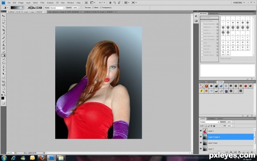Screen dimensions: 257x161
Task: Click the gradient preview bar in options
Action: (16, 8)
